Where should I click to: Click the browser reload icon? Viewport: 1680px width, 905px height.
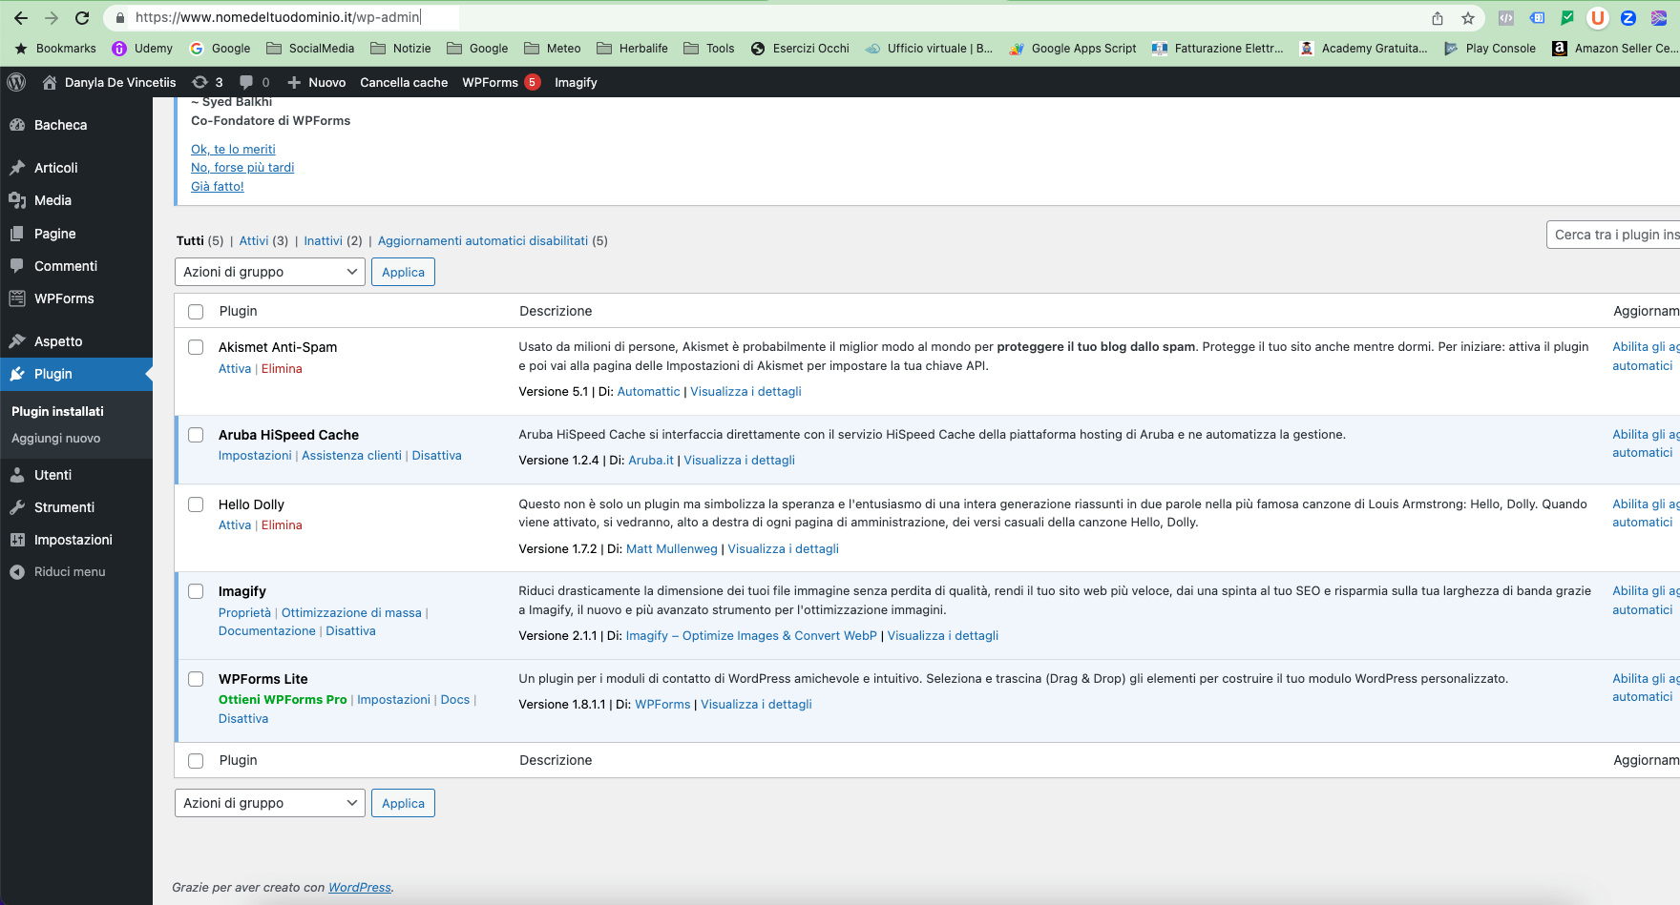pyautogui.click(x=81, y=17)
